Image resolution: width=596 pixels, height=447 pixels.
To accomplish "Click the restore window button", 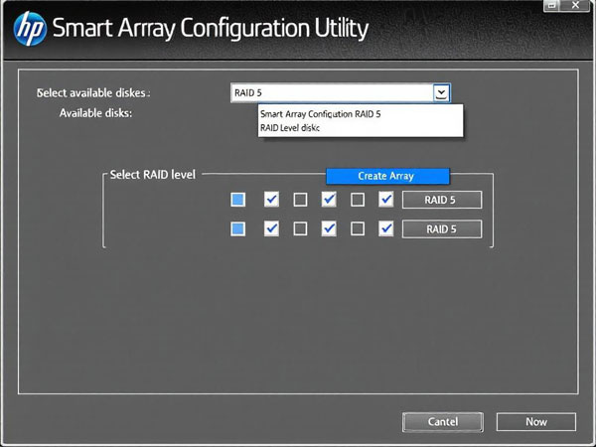I will coord(552,5).
